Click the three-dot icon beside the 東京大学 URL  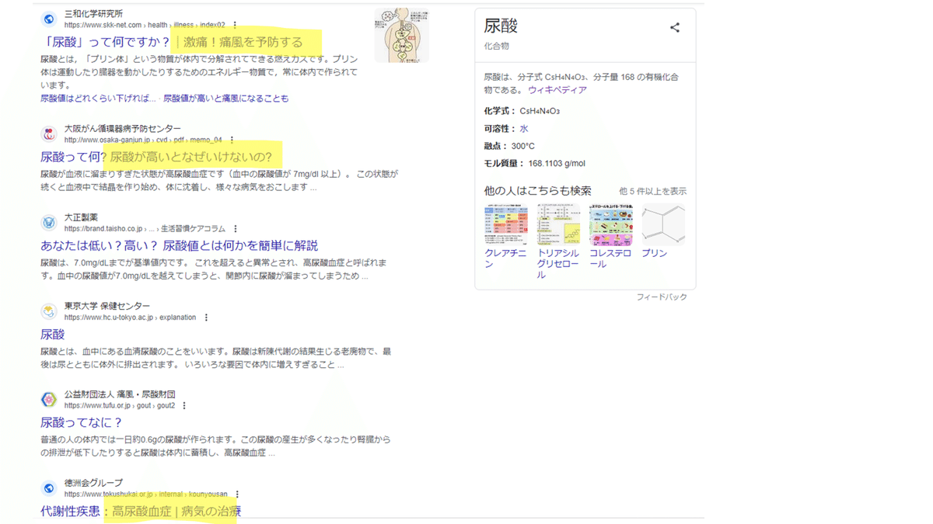coord(206,318)
